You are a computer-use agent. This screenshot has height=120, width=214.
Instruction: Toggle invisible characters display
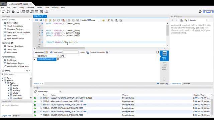[117, 20]
